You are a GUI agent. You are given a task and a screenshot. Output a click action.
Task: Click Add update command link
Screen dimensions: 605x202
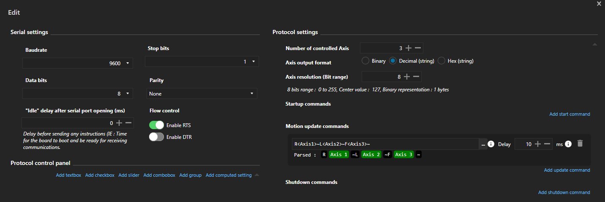(567, 170)
